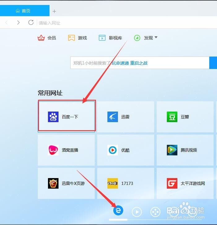Open the 影视库 link
This screenshot has width=217, height=225.
point(115,38)
